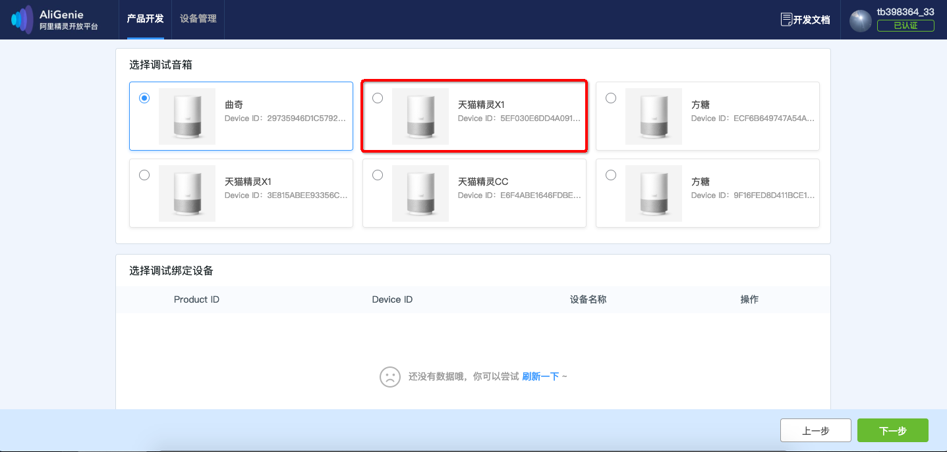The height and width of the screenshot is (452, 947).
Task: Click thumbnail of 天猫精灵X1 ID 5EF030E6DD4A091
Action: 420,116
